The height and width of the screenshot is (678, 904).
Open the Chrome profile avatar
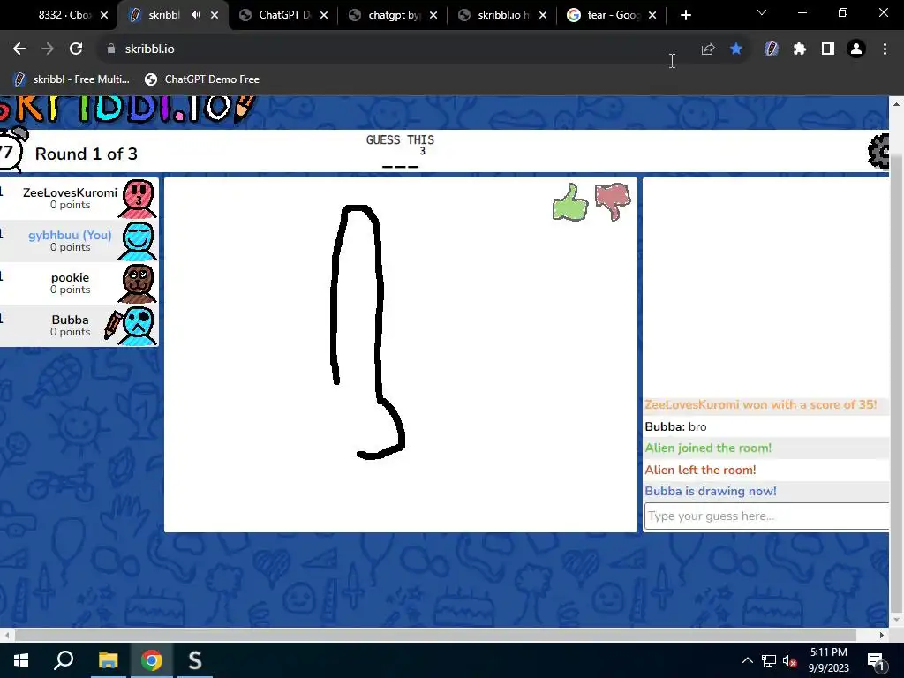tap(856, 49)
